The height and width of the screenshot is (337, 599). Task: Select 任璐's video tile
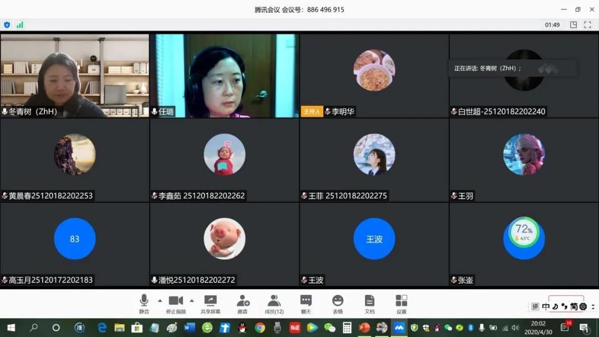tap(225, 75)
